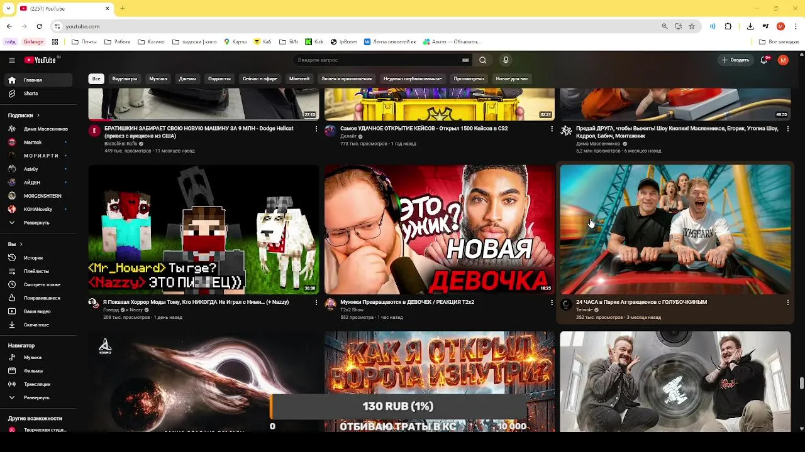This screenshot has height=452, width=805.
Task: Open the МОРИАРТИ subscription
Action: [39, 156]
